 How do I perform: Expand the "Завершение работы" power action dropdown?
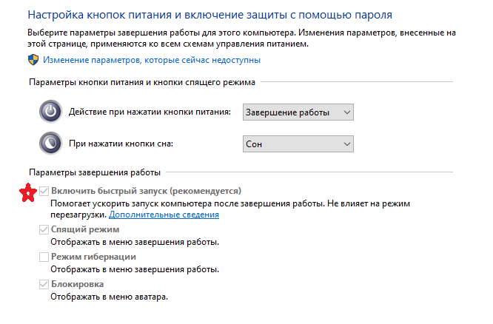coord(298,112)
